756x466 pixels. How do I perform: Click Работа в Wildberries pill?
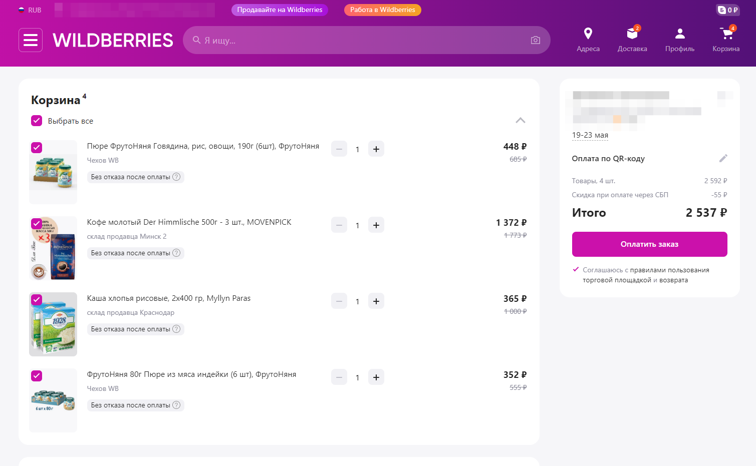coord(383,10)
